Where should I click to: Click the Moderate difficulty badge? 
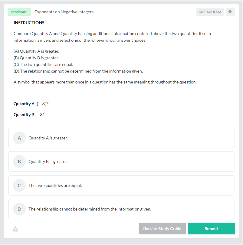pyautogui.click(x=19, y=12)
